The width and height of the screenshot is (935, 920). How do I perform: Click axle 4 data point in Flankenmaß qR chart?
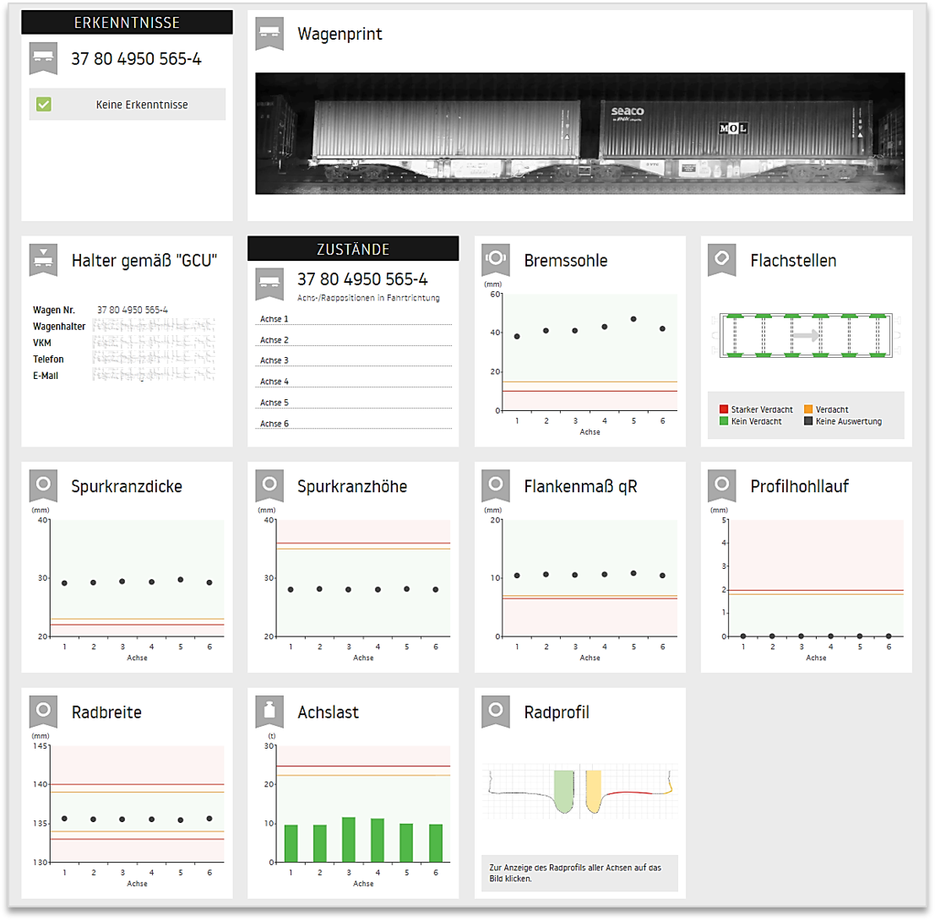[x=605, y=575]
